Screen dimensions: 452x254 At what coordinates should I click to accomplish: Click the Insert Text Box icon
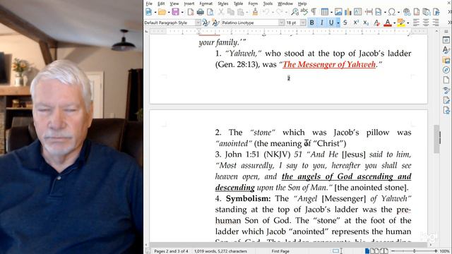click(358, 12)
